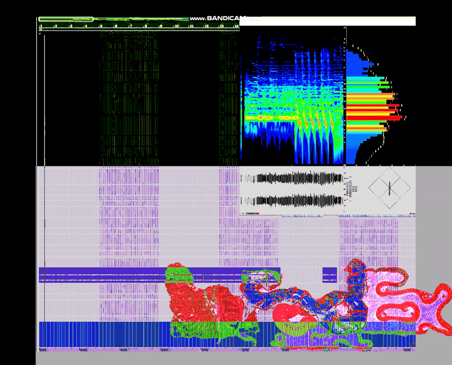Click bar 10 on the timeline ruler
Image resolution: width=452 pixels, height=365 pixels.
pos(176,26)
